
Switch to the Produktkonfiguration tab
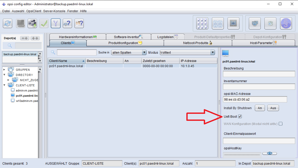pyautogui.click(x=125, y=43)
